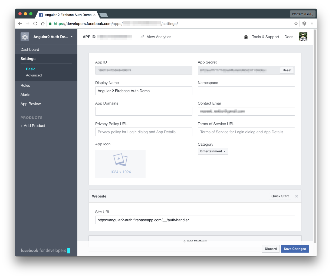Click the Quick Start button for Website
This screenshot has width=332, height=278.
click(280, 196)
